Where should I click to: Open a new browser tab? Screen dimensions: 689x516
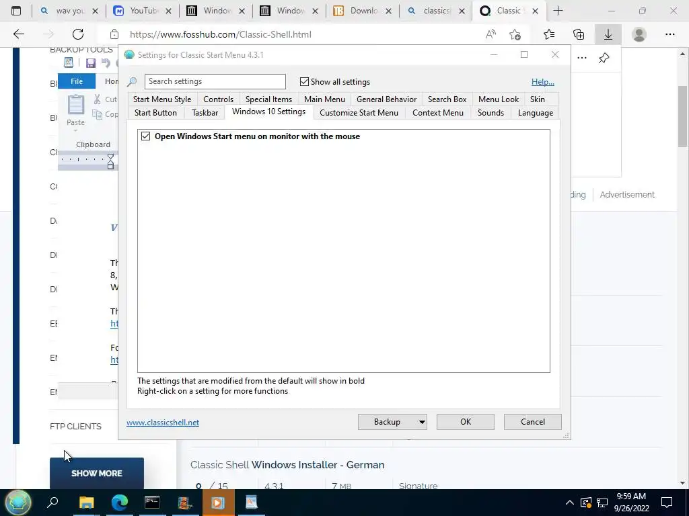558,11
